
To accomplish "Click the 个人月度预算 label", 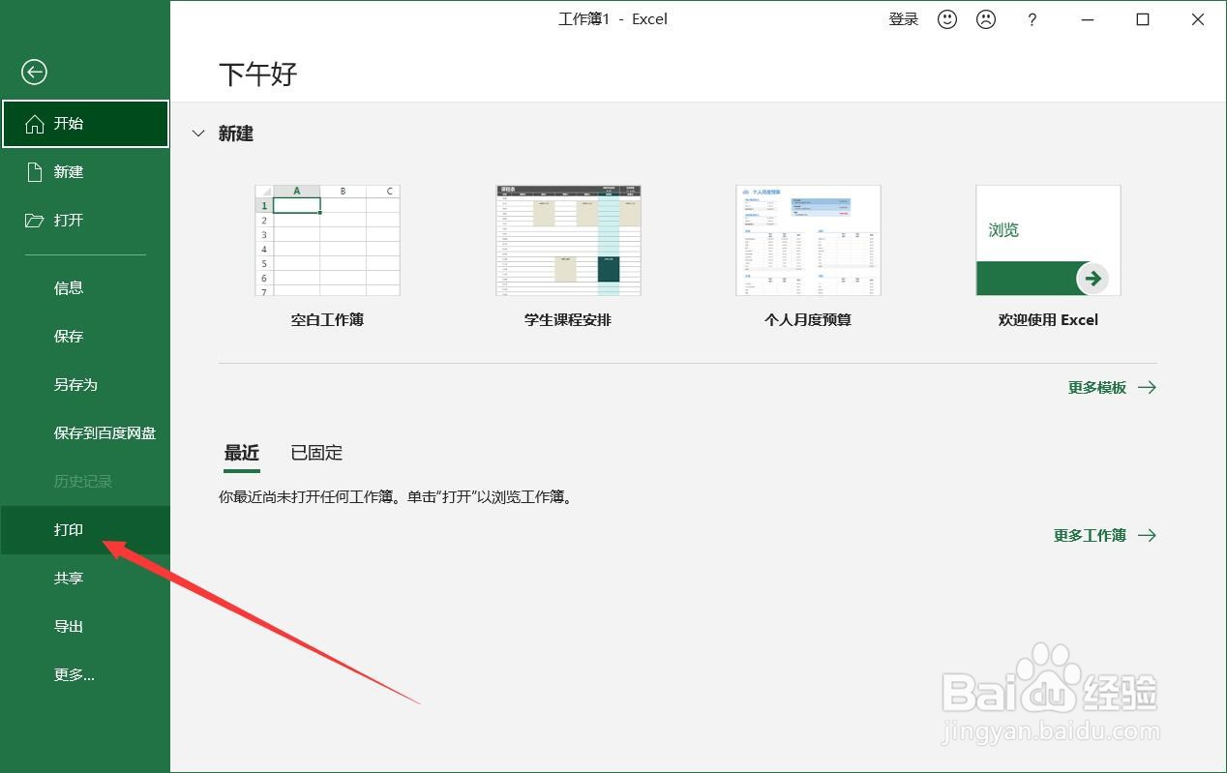I will coord(808,319).
